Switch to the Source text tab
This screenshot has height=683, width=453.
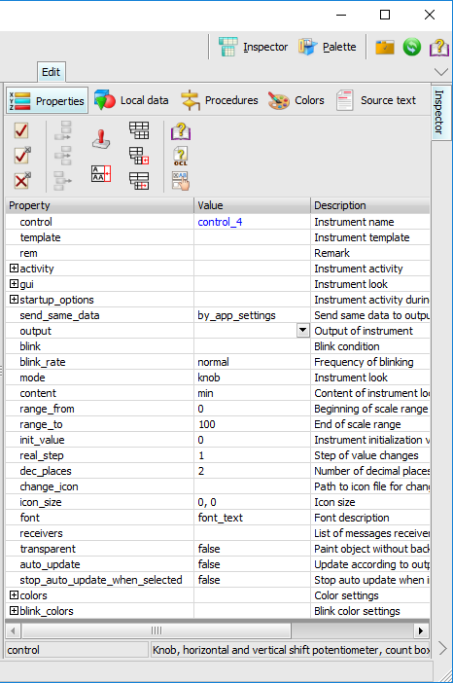coord(376,100)
